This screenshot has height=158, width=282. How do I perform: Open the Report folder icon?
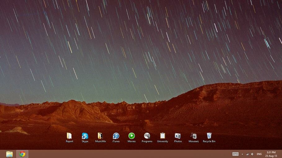point(69,136)
